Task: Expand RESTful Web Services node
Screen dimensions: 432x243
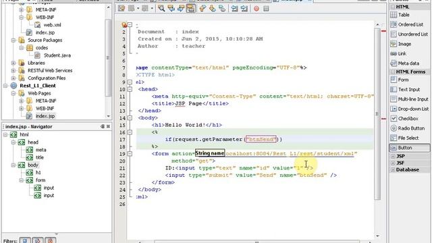Action: 13,70
